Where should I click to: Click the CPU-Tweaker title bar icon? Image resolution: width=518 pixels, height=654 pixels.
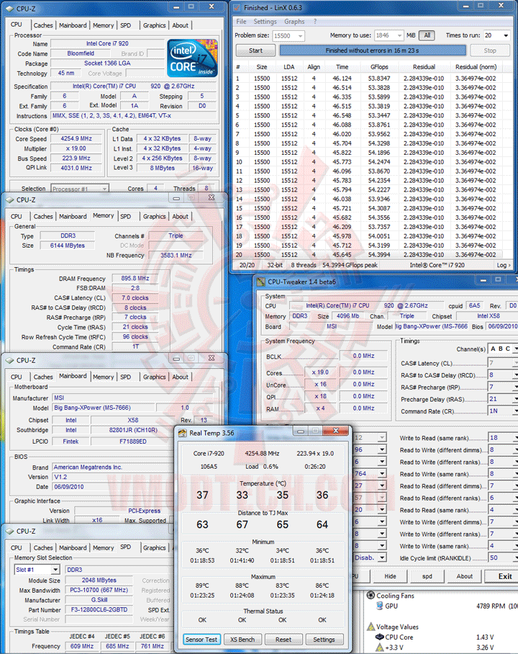tap(261, 282)
